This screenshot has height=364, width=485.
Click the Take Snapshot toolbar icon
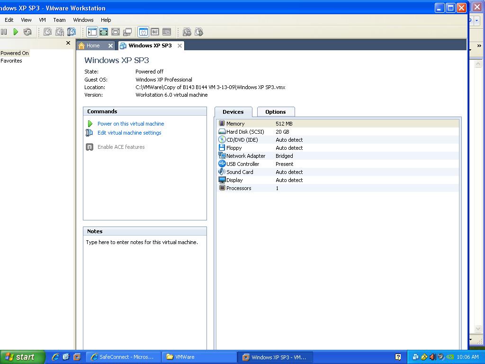47,32
